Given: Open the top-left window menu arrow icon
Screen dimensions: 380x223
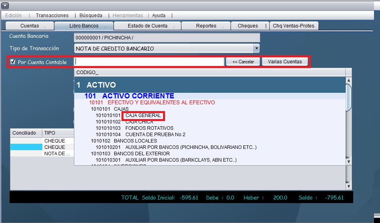Looking at the screenshot, I should (4, 6).
